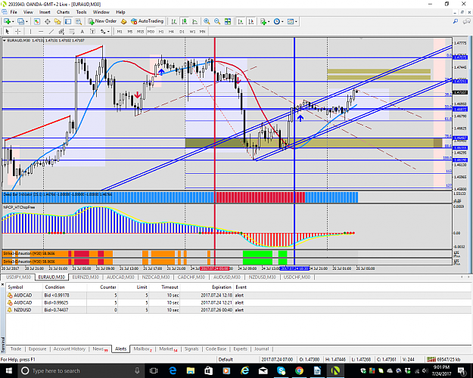The height and width of the screenshot is (378, 473).
Task: Toggle the Market Watch window icon
Action: tap(37, 21)
